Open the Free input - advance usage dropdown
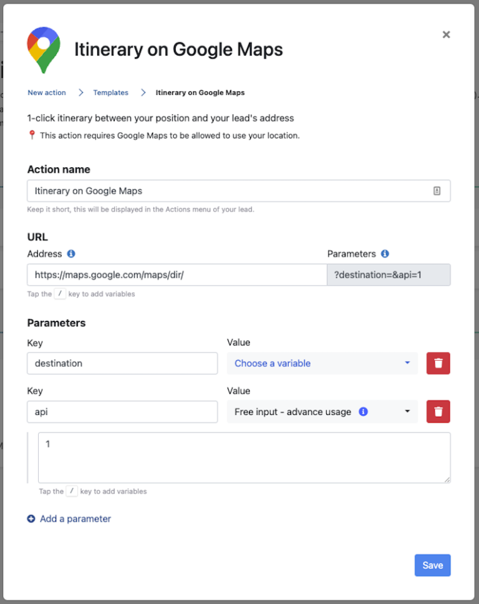479x604 pixels. [322, 411]
